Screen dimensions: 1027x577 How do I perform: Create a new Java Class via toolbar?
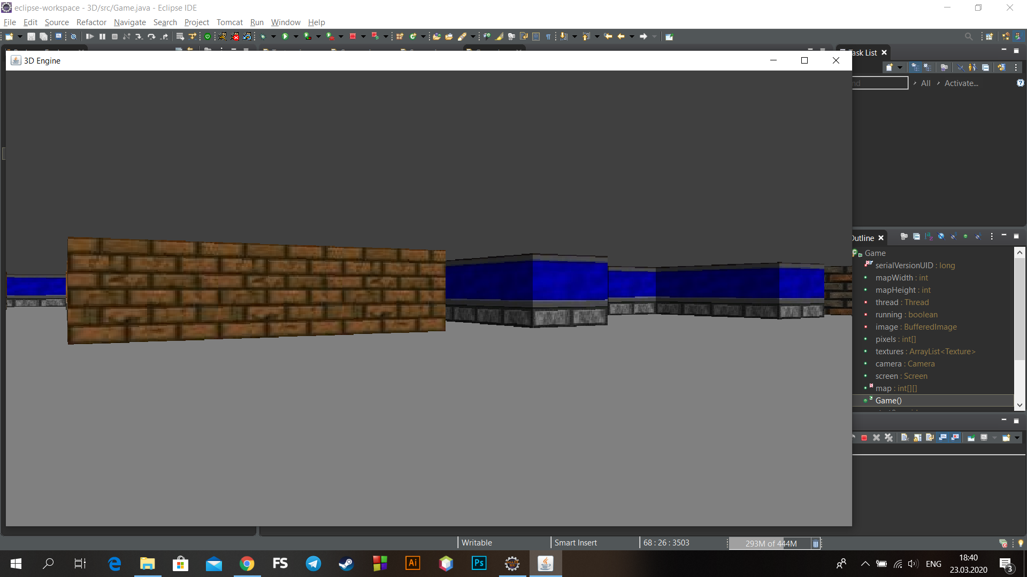point(413,36)
